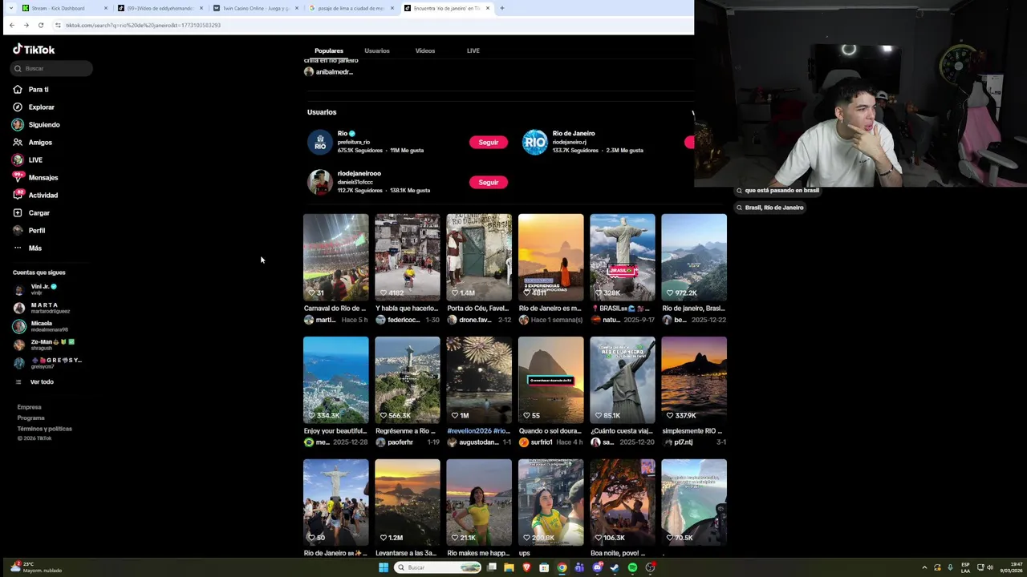Open the Explorar compass icon

click(x=18, y=107)
